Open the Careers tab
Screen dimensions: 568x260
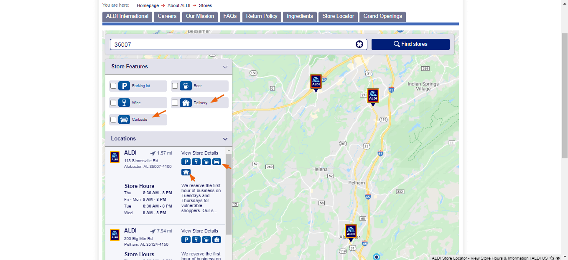click(167, 17)
